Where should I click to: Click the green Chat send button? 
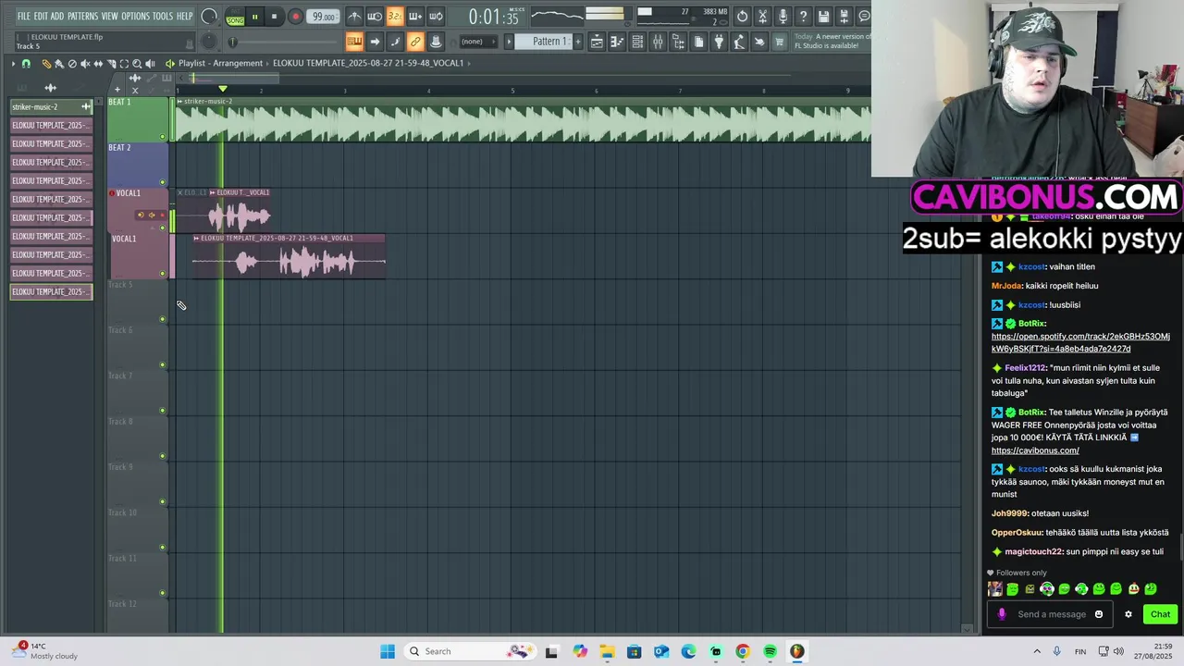click(1160, 614)
